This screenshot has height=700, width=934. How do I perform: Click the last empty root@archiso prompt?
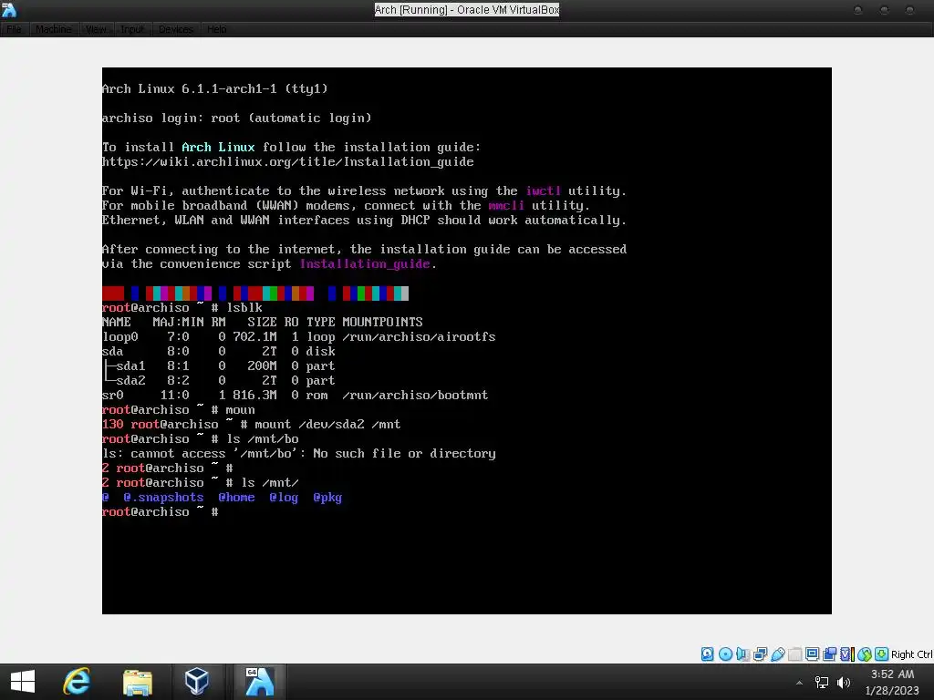coord(161,512)
